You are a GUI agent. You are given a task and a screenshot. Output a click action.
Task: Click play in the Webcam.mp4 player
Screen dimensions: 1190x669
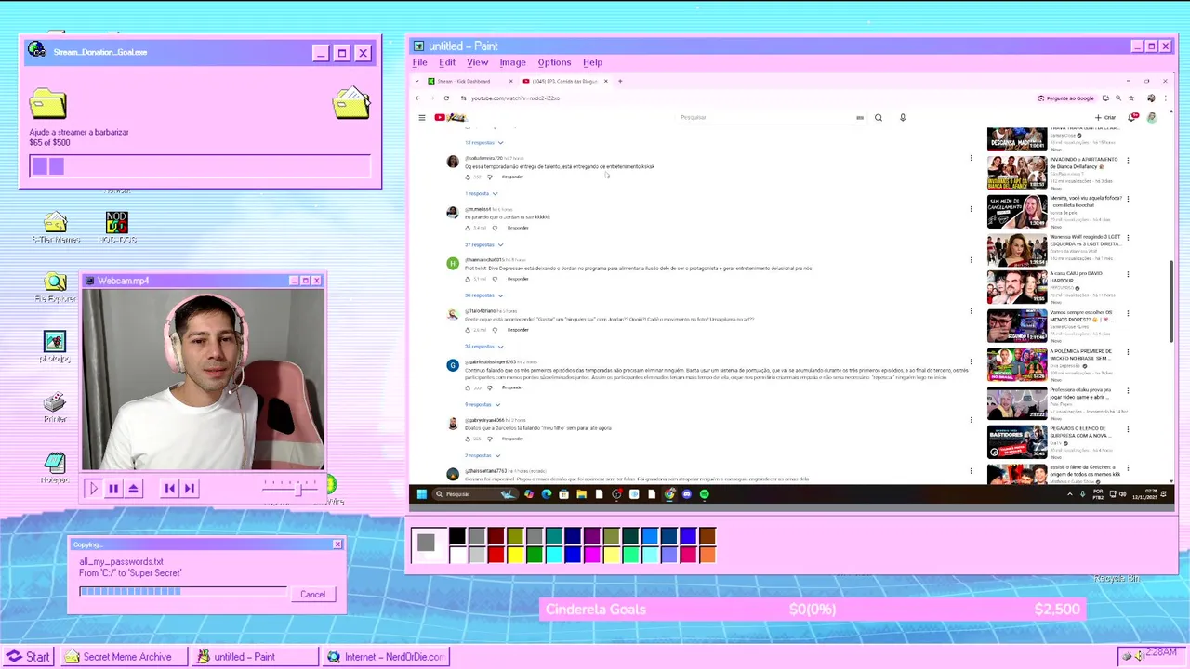[x=93, y=488]
